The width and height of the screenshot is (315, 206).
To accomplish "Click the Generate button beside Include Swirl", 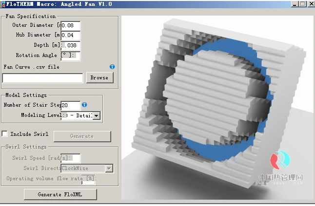I will pos(81,136).
